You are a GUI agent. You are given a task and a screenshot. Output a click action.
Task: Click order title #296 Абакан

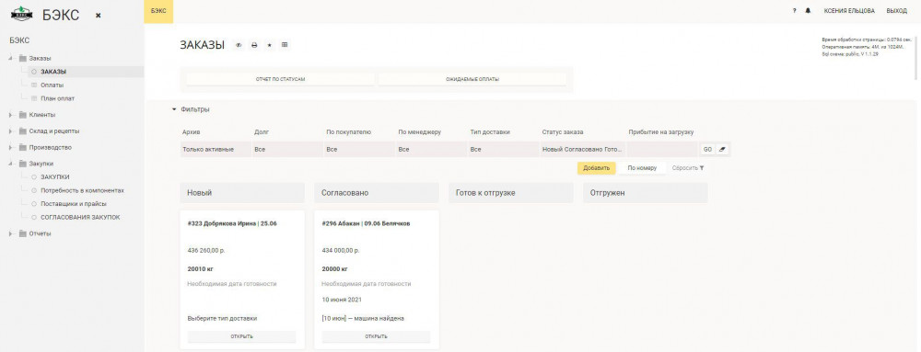[366, 223]
